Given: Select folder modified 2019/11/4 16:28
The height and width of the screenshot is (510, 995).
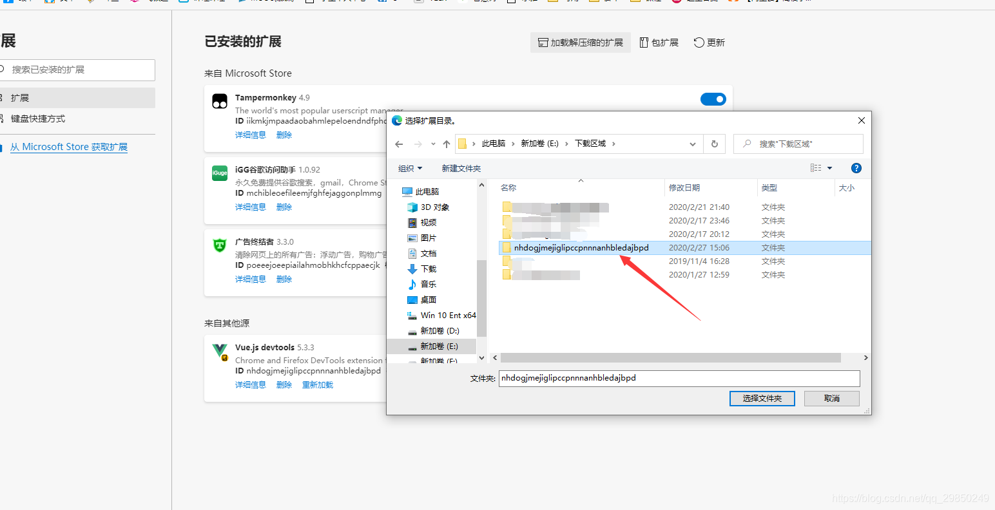Looking at the screenshot, I should pyautogui.click(x=684, y=261).
